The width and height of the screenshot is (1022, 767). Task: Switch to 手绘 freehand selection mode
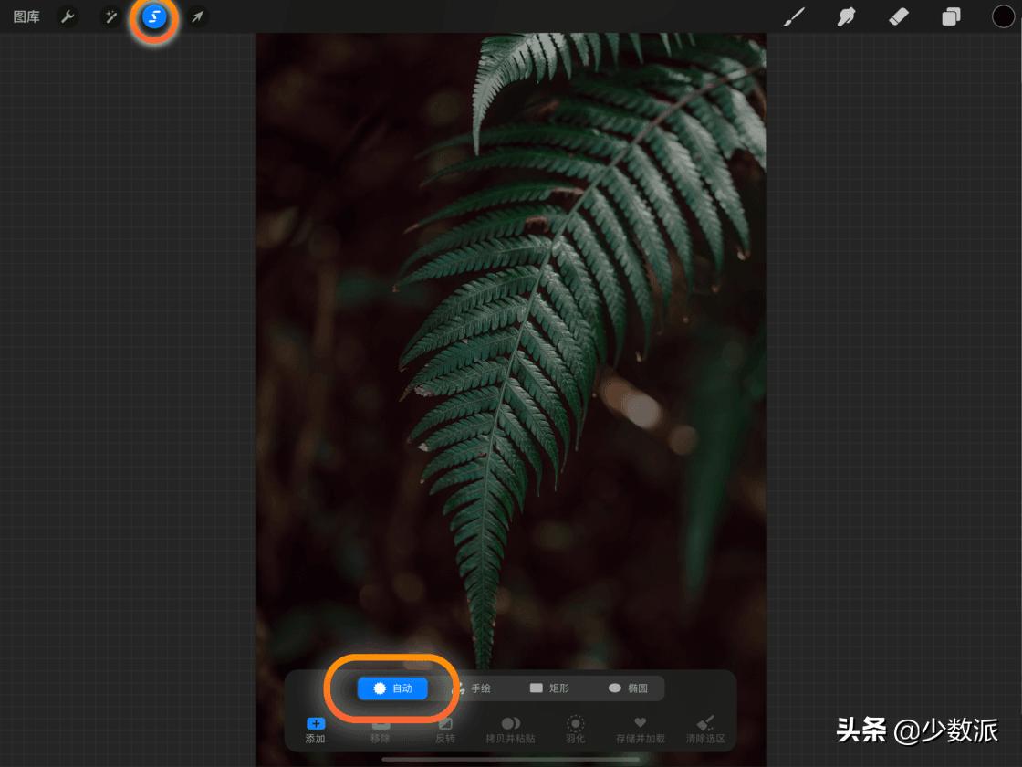pyautogui.click(x=472, y=688)
